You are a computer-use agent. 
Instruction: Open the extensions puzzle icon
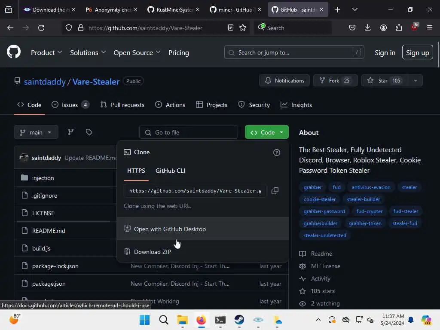pyautogui.click(x=399, y=28)
